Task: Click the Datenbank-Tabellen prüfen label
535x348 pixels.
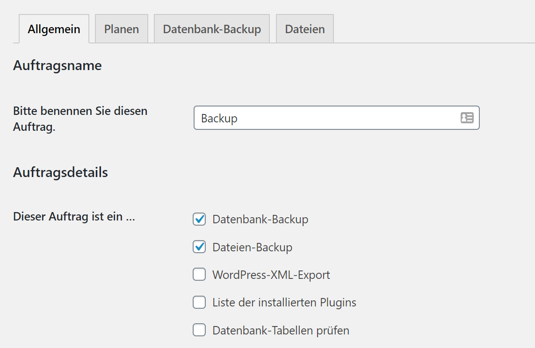Action: pyautogui.click(x=281, y=330)
